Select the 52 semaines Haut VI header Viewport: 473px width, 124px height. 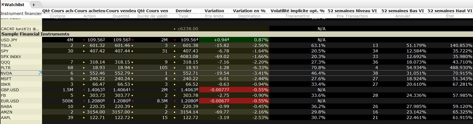(x=450, y=11)
